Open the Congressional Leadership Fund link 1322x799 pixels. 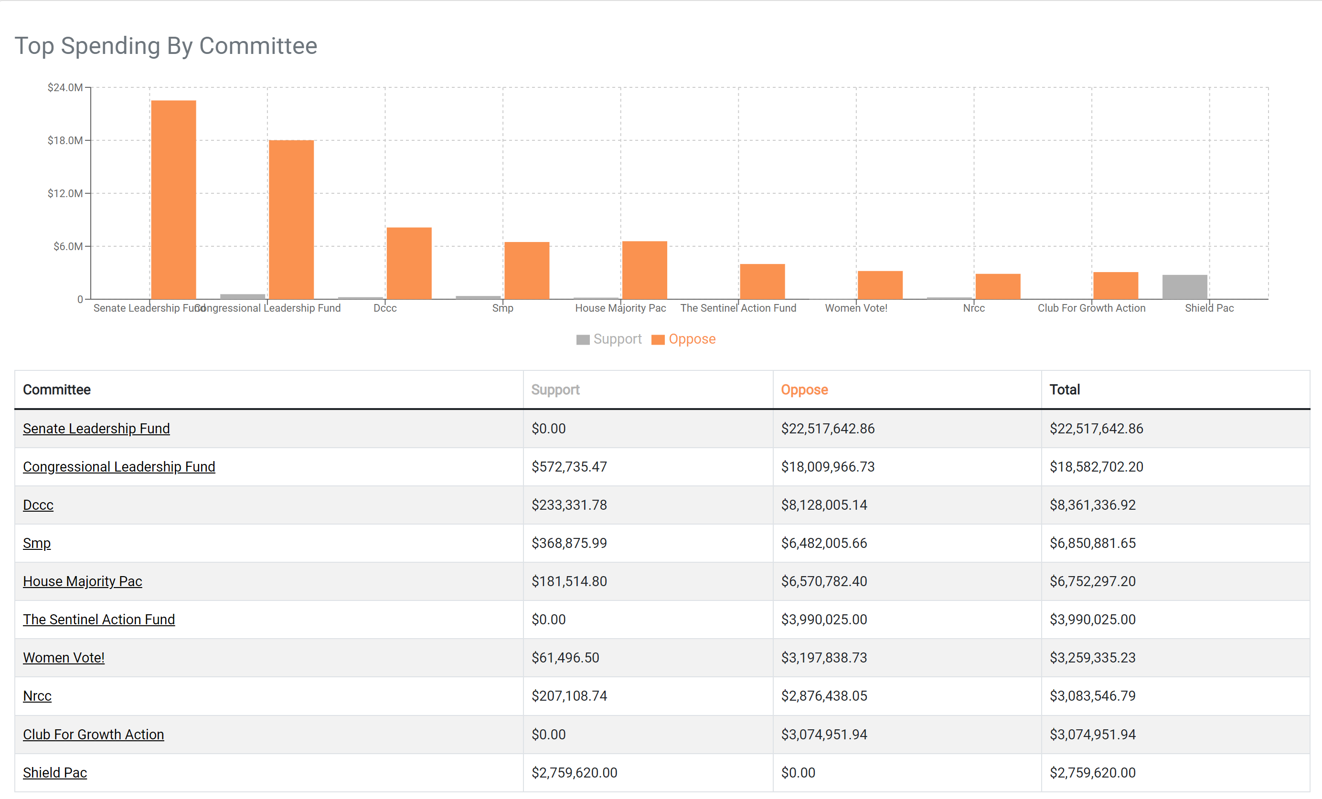click(119, 466)
